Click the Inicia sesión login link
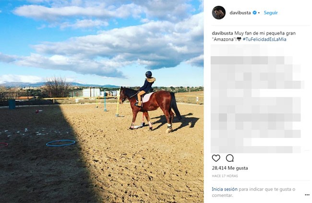The image size is (312, 203). tap(225, 189)
